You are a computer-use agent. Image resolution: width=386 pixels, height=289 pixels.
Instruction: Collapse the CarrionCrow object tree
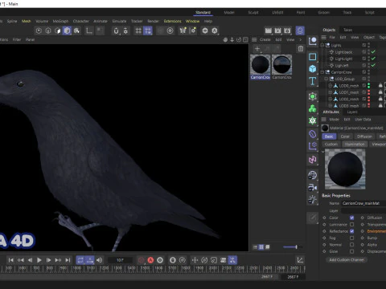322,72
